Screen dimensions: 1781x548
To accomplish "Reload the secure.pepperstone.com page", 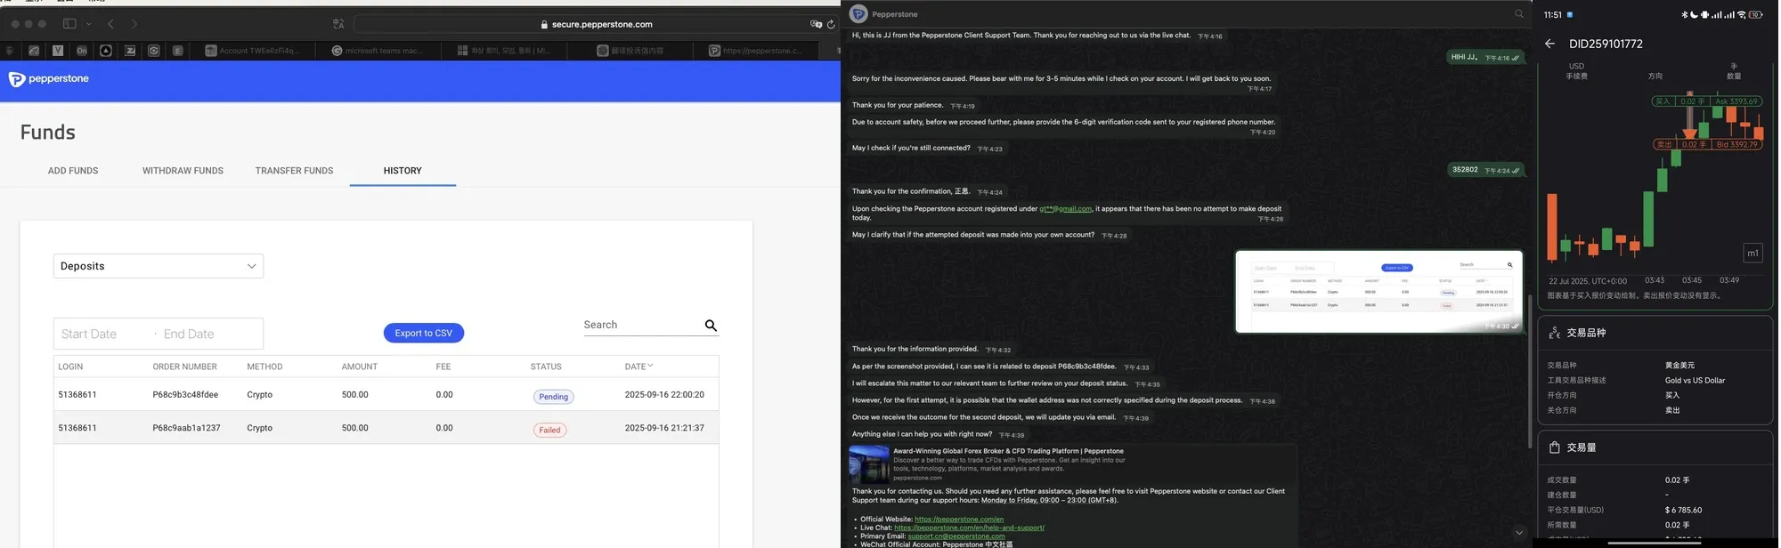I will [831, 24].
